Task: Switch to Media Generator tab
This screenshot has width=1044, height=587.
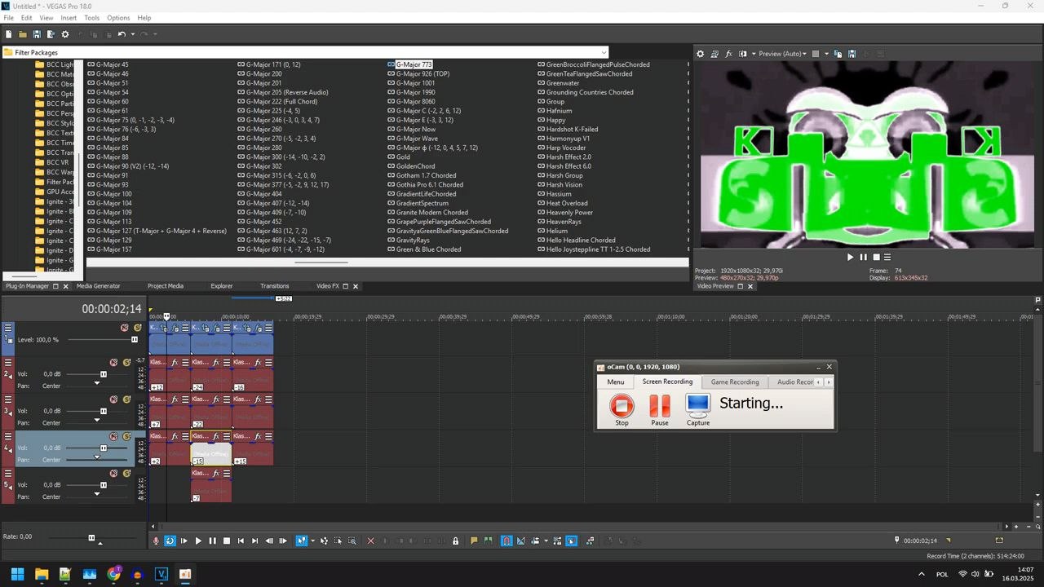Action: point(98,286)
